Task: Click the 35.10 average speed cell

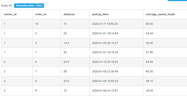Action: [165, 81]
